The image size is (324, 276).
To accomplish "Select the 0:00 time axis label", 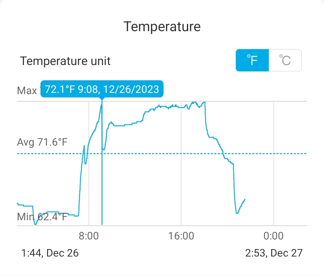I will pos(273,236).
